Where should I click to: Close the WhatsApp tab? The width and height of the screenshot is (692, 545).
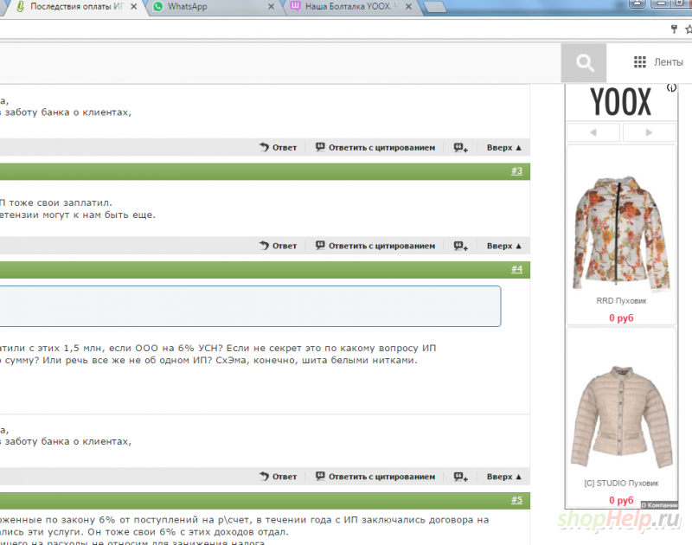coord(271,7)
